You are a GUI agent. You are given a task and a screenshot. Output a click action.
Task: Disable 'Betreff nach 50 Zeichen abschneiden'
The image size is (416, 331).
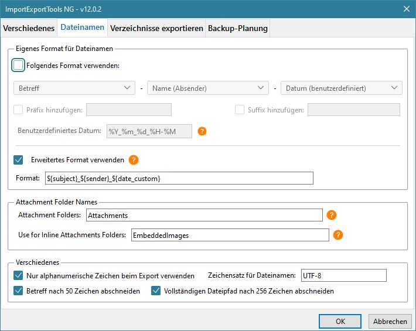(x=18, y=291)
